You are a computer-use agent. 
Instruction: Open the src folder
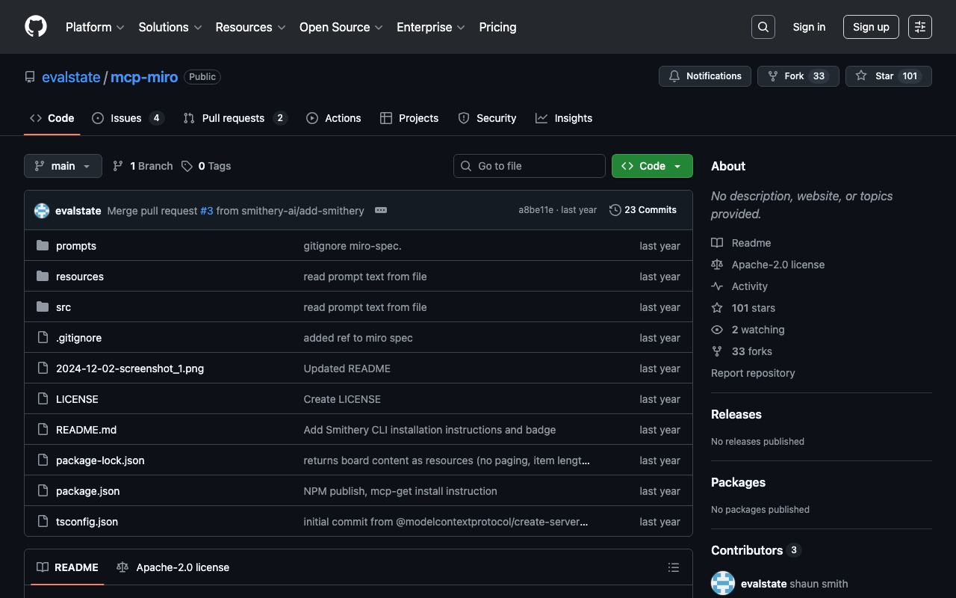[x=63, y=307]
